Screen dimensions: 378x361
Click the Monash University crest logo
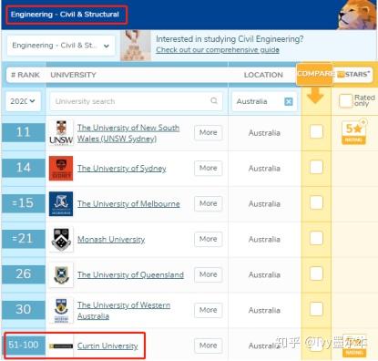pos(61,239)
